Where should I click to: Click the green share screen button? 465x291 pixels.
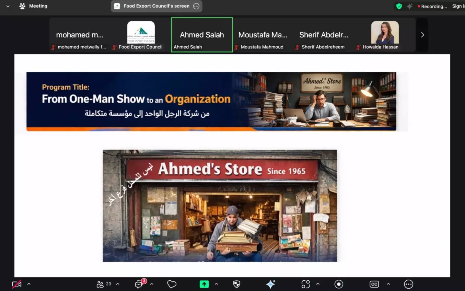click(204, 284)
